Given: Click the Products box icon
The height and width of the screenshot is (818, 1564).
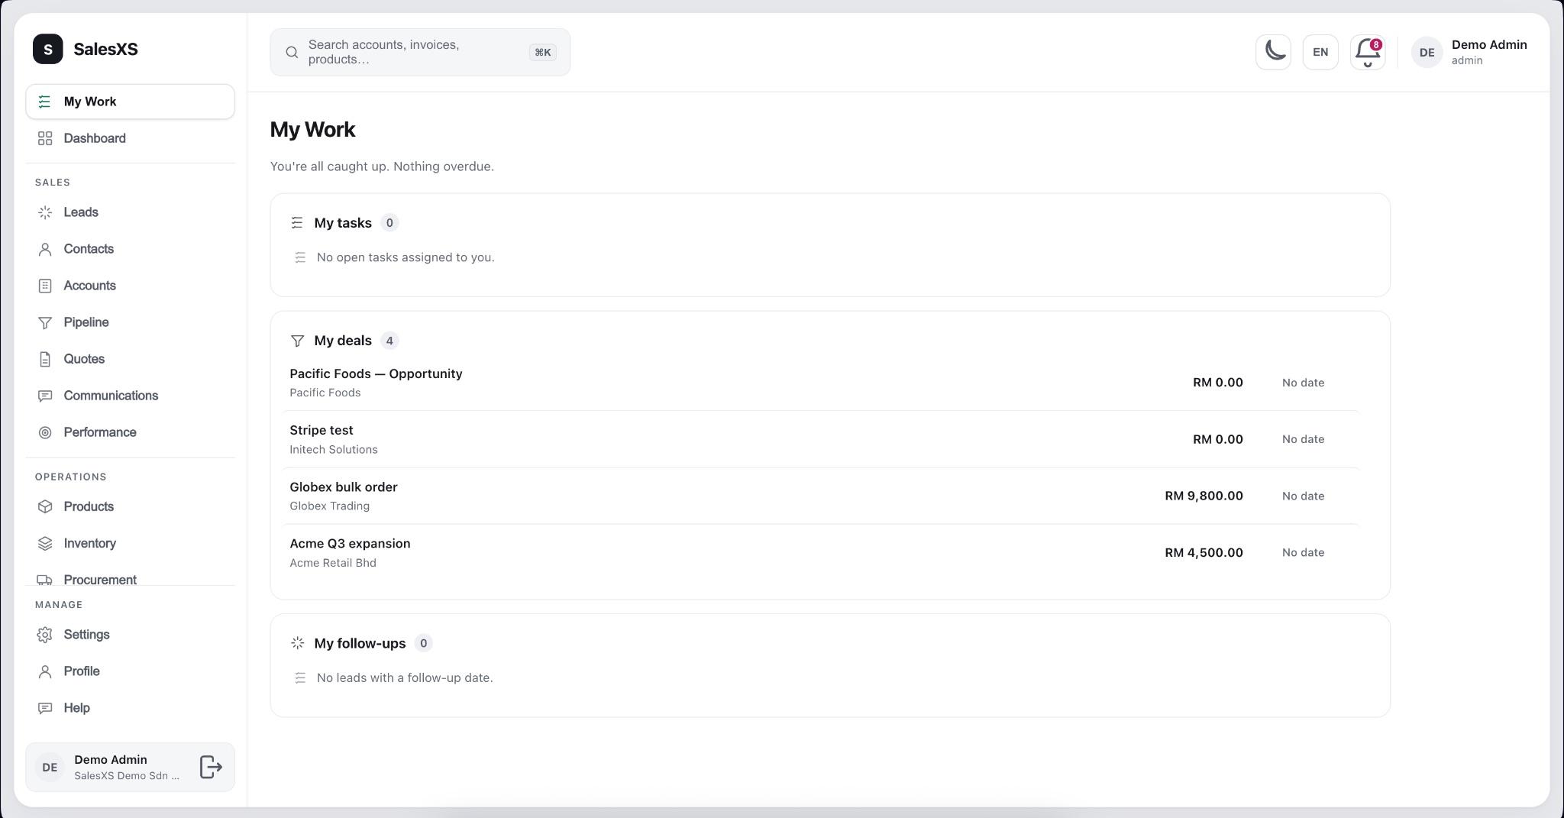Looking at the screenshot, I should tap(45, 506).
